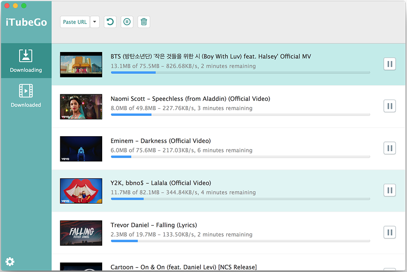This screenshot has height=272, width=407.
Task: Select 'Trevor Daniel – Falling (Lyrics)' title
Action: pyautogui.click(x=154, y=225)
